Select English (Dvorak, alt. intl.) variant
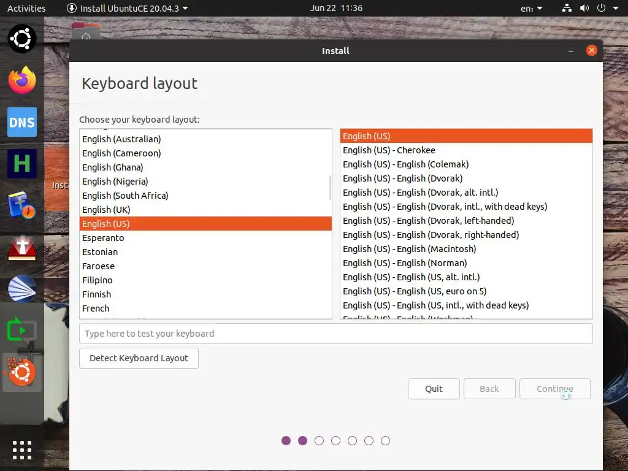 tap(466, 192)
